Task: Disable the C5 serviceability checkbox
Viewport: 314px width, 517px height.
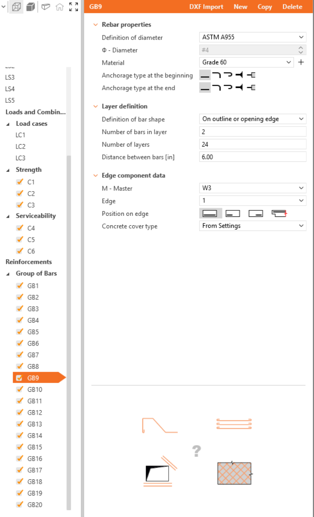Action: coord(19,240)
